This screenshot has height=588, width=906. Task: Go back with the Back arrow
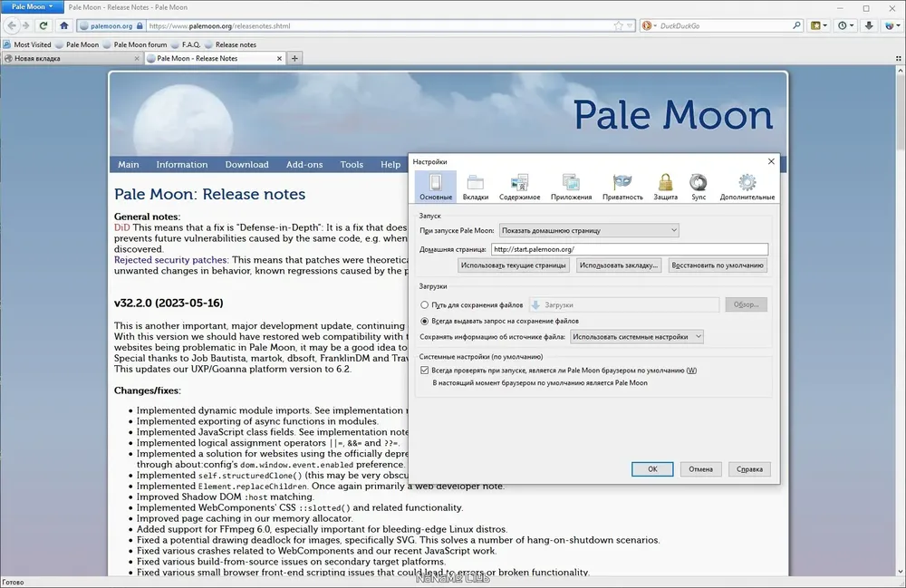(12, 25)
